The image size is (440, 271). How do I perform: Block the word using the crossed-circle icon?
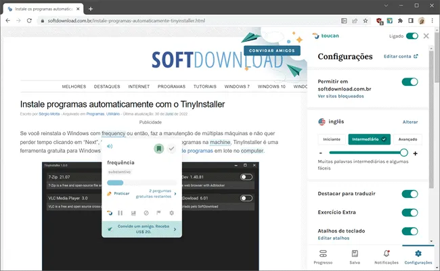point(146,213)
